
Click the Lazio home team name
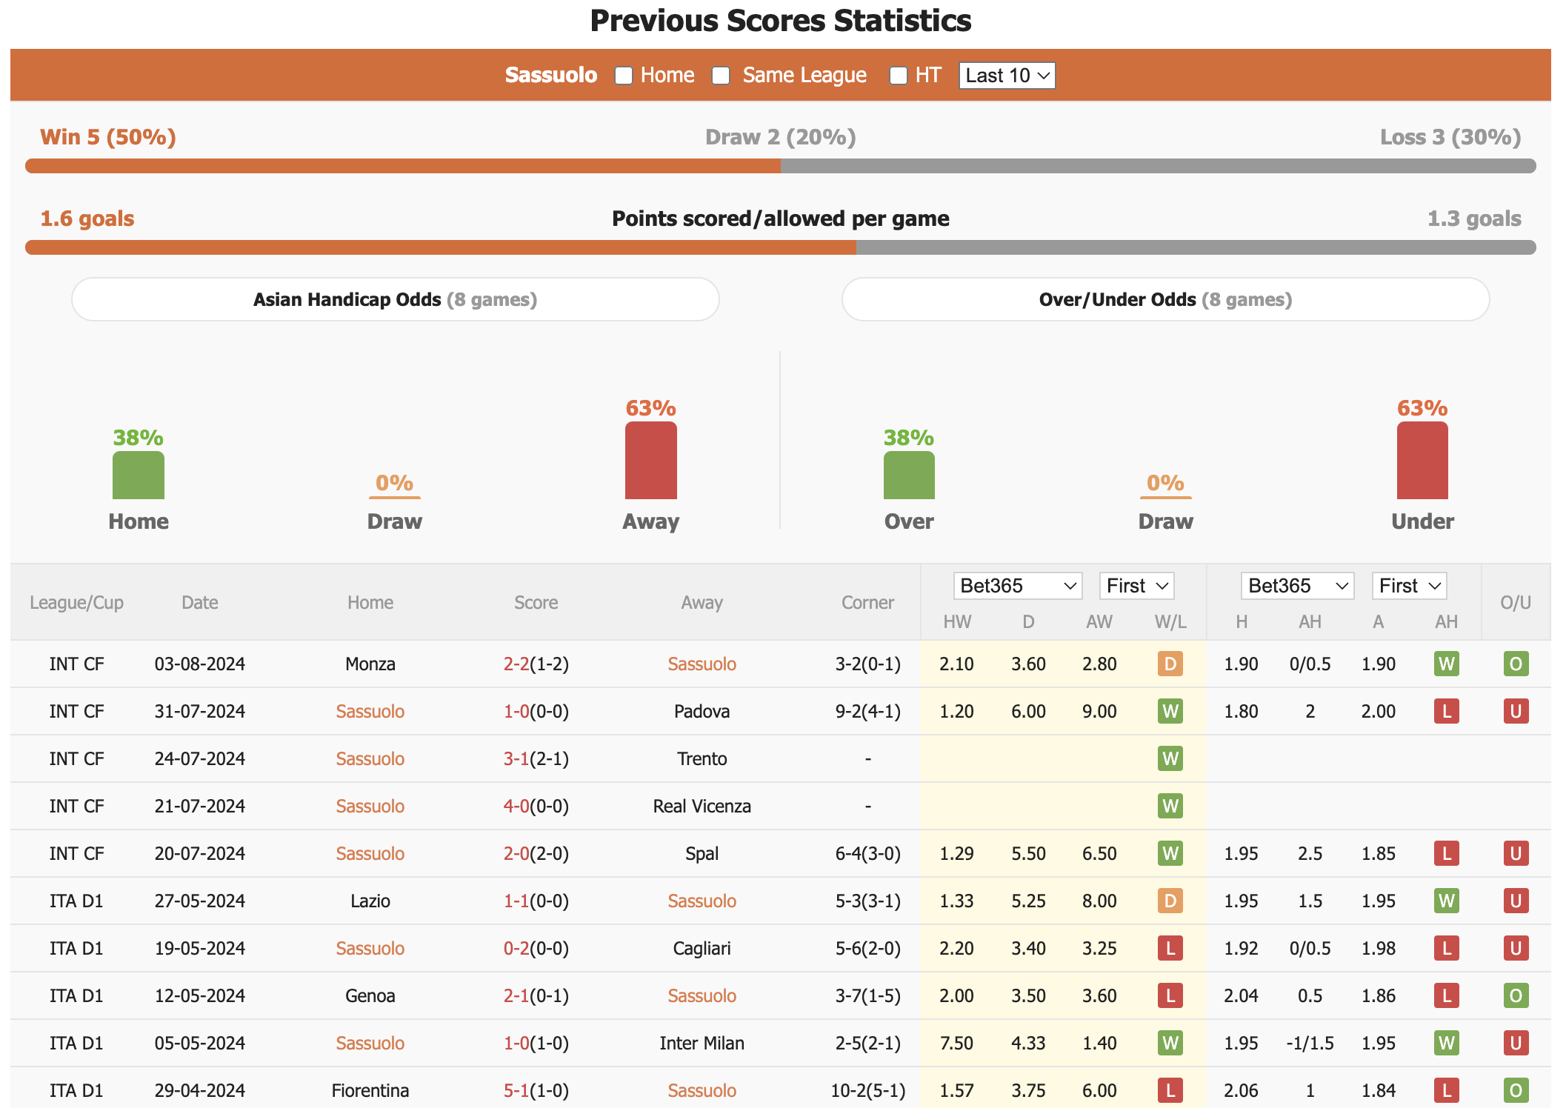(x=370, y=901)
